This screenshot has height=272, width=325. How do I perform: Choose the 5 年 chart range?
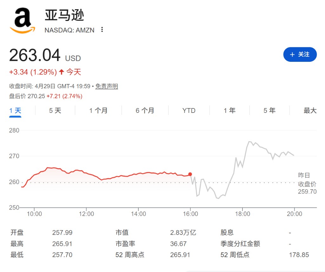click(x=269, y=111)
